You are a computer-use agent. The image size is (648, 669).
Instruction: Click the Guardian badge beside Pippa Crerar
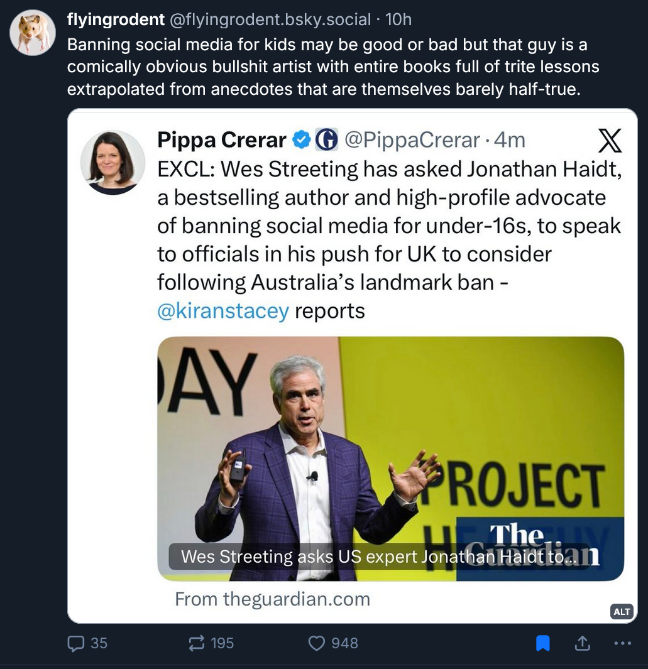[326, 139]
